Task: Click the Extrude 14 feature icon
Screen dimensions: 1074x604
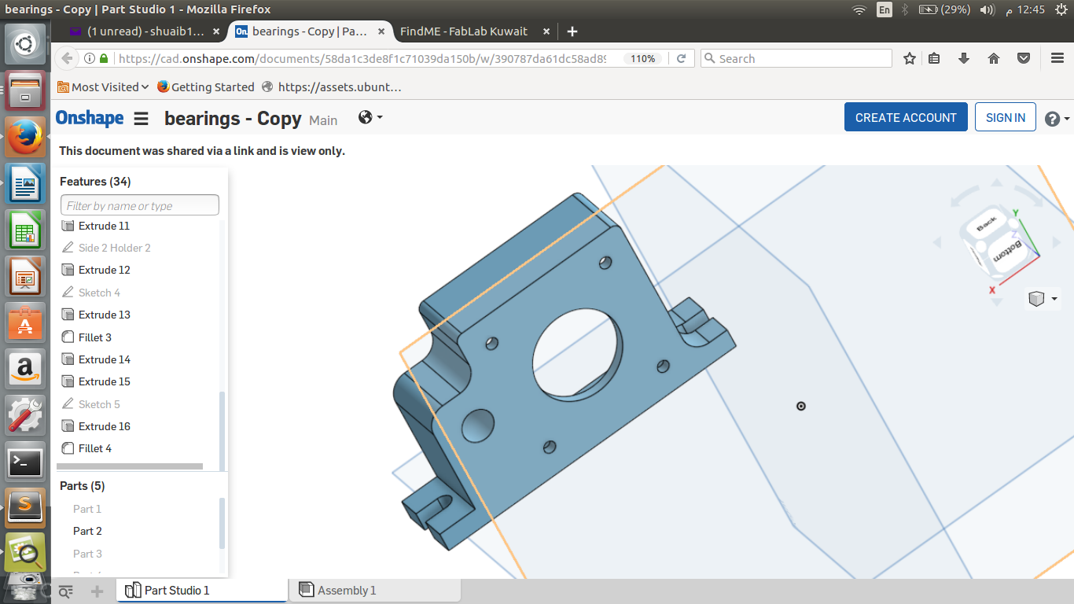Action: [68, 359]
